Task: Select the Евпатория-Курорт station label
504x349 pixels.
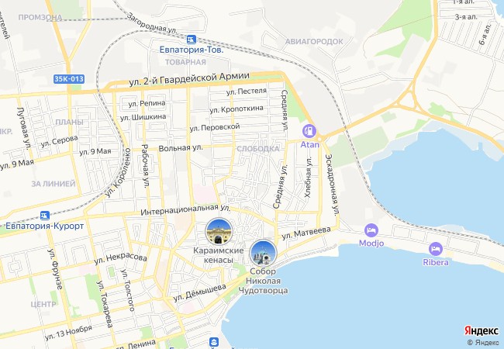Action: (x=45, y=226)
